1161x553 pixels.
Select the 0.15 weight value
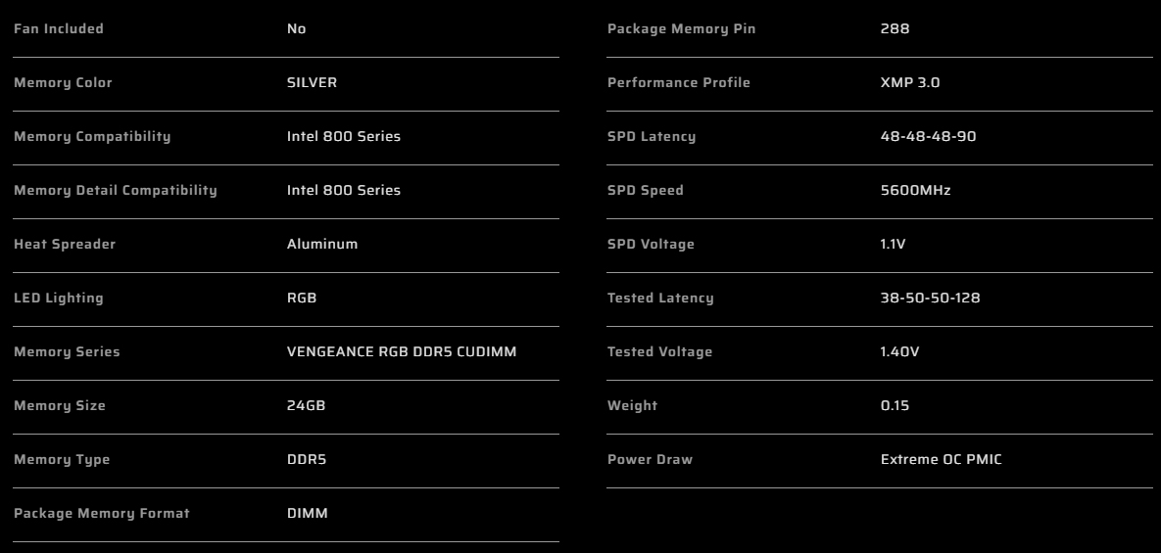click(895, 406)
